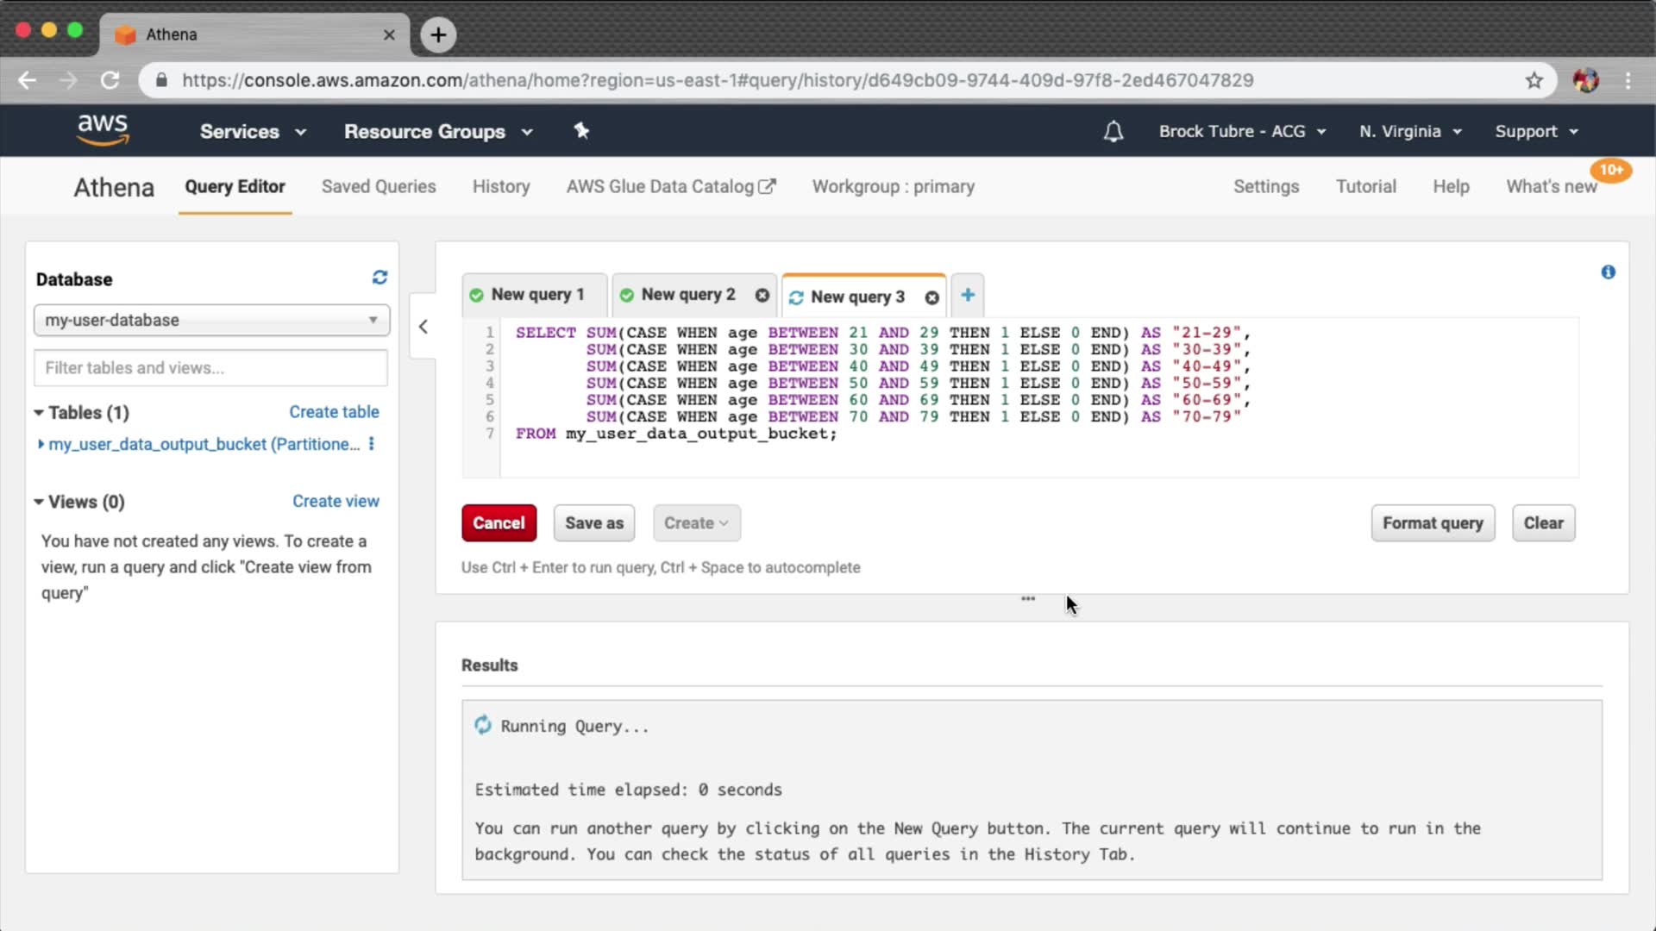Open the query editor info icon
Screen dimensions: 1656x931
coord(1608,272)
